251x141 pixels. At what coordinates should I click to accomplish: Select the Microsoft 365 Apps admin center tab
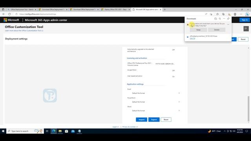pos(147,9)
